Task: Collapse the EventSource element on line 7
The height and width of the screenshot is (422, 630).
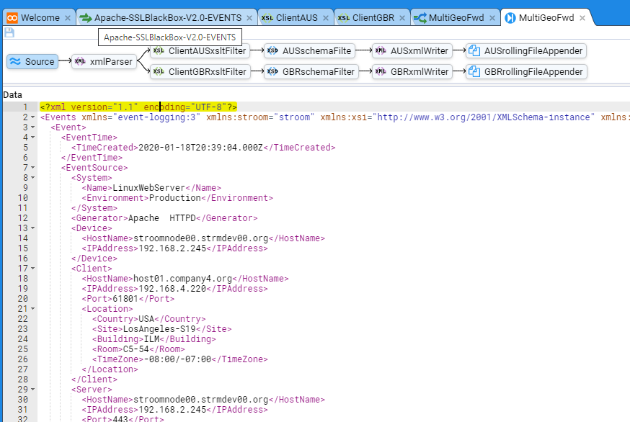Action: pyautogui.click(x=34, y=168)
